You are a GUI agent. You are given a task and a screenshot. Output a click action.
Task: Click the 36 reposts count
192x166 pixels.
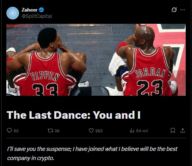point(57,131)
